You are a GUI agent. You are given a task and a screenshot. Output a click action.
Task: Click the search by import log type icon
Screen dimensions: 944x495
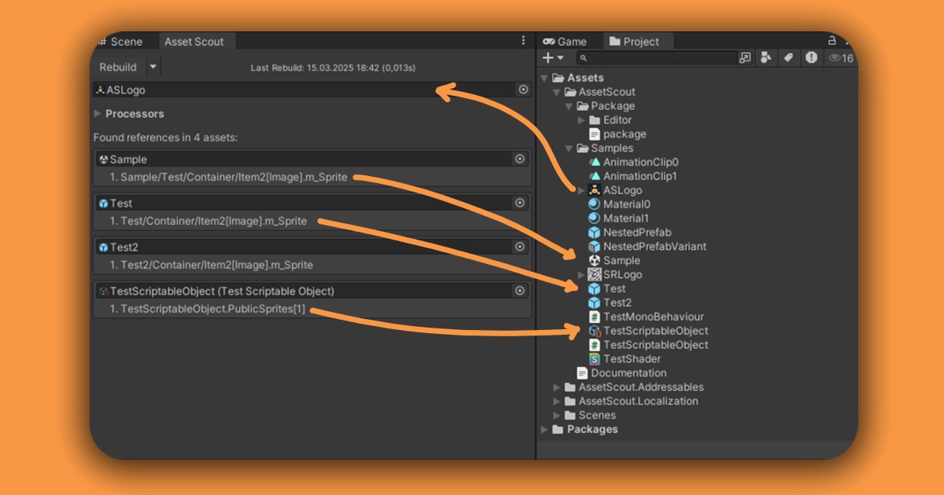(811, 58)
